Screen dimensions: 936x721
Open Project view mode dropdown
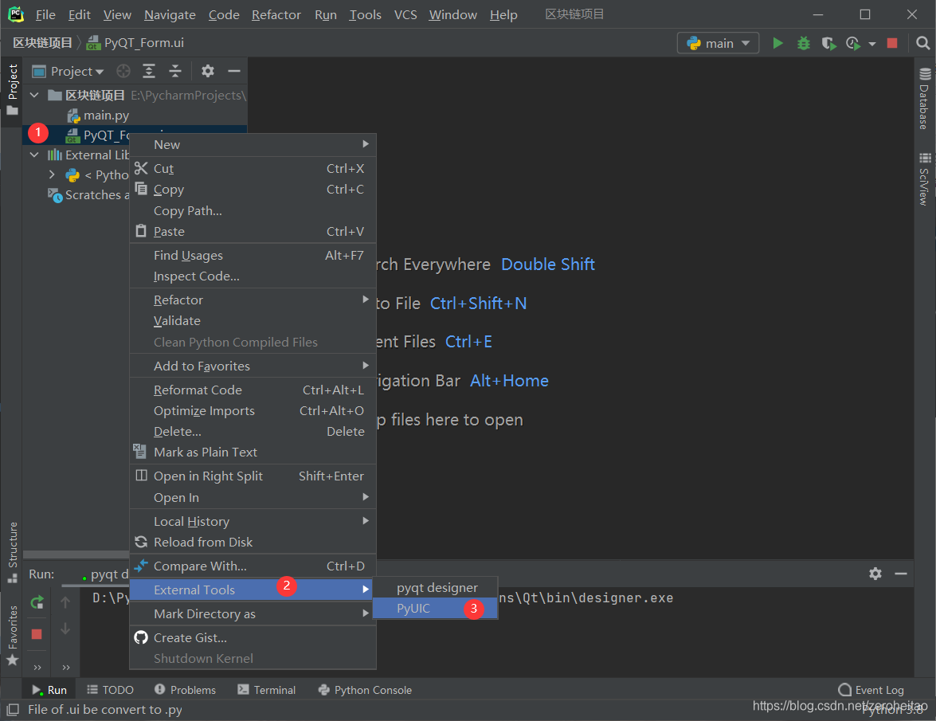pos(68,71)
